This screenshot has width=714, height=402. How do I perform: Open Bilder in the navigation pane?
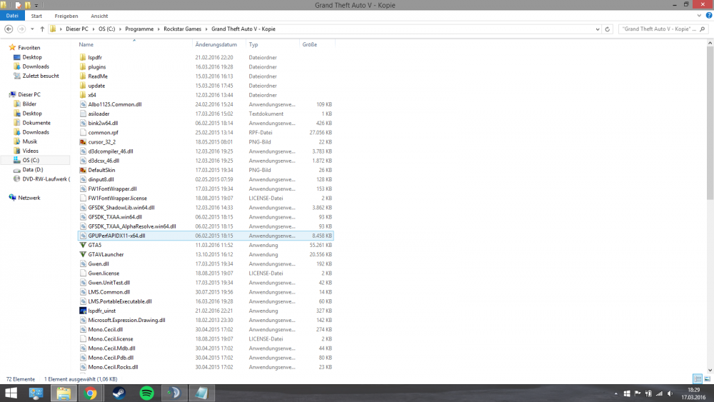tap(29, 104)
